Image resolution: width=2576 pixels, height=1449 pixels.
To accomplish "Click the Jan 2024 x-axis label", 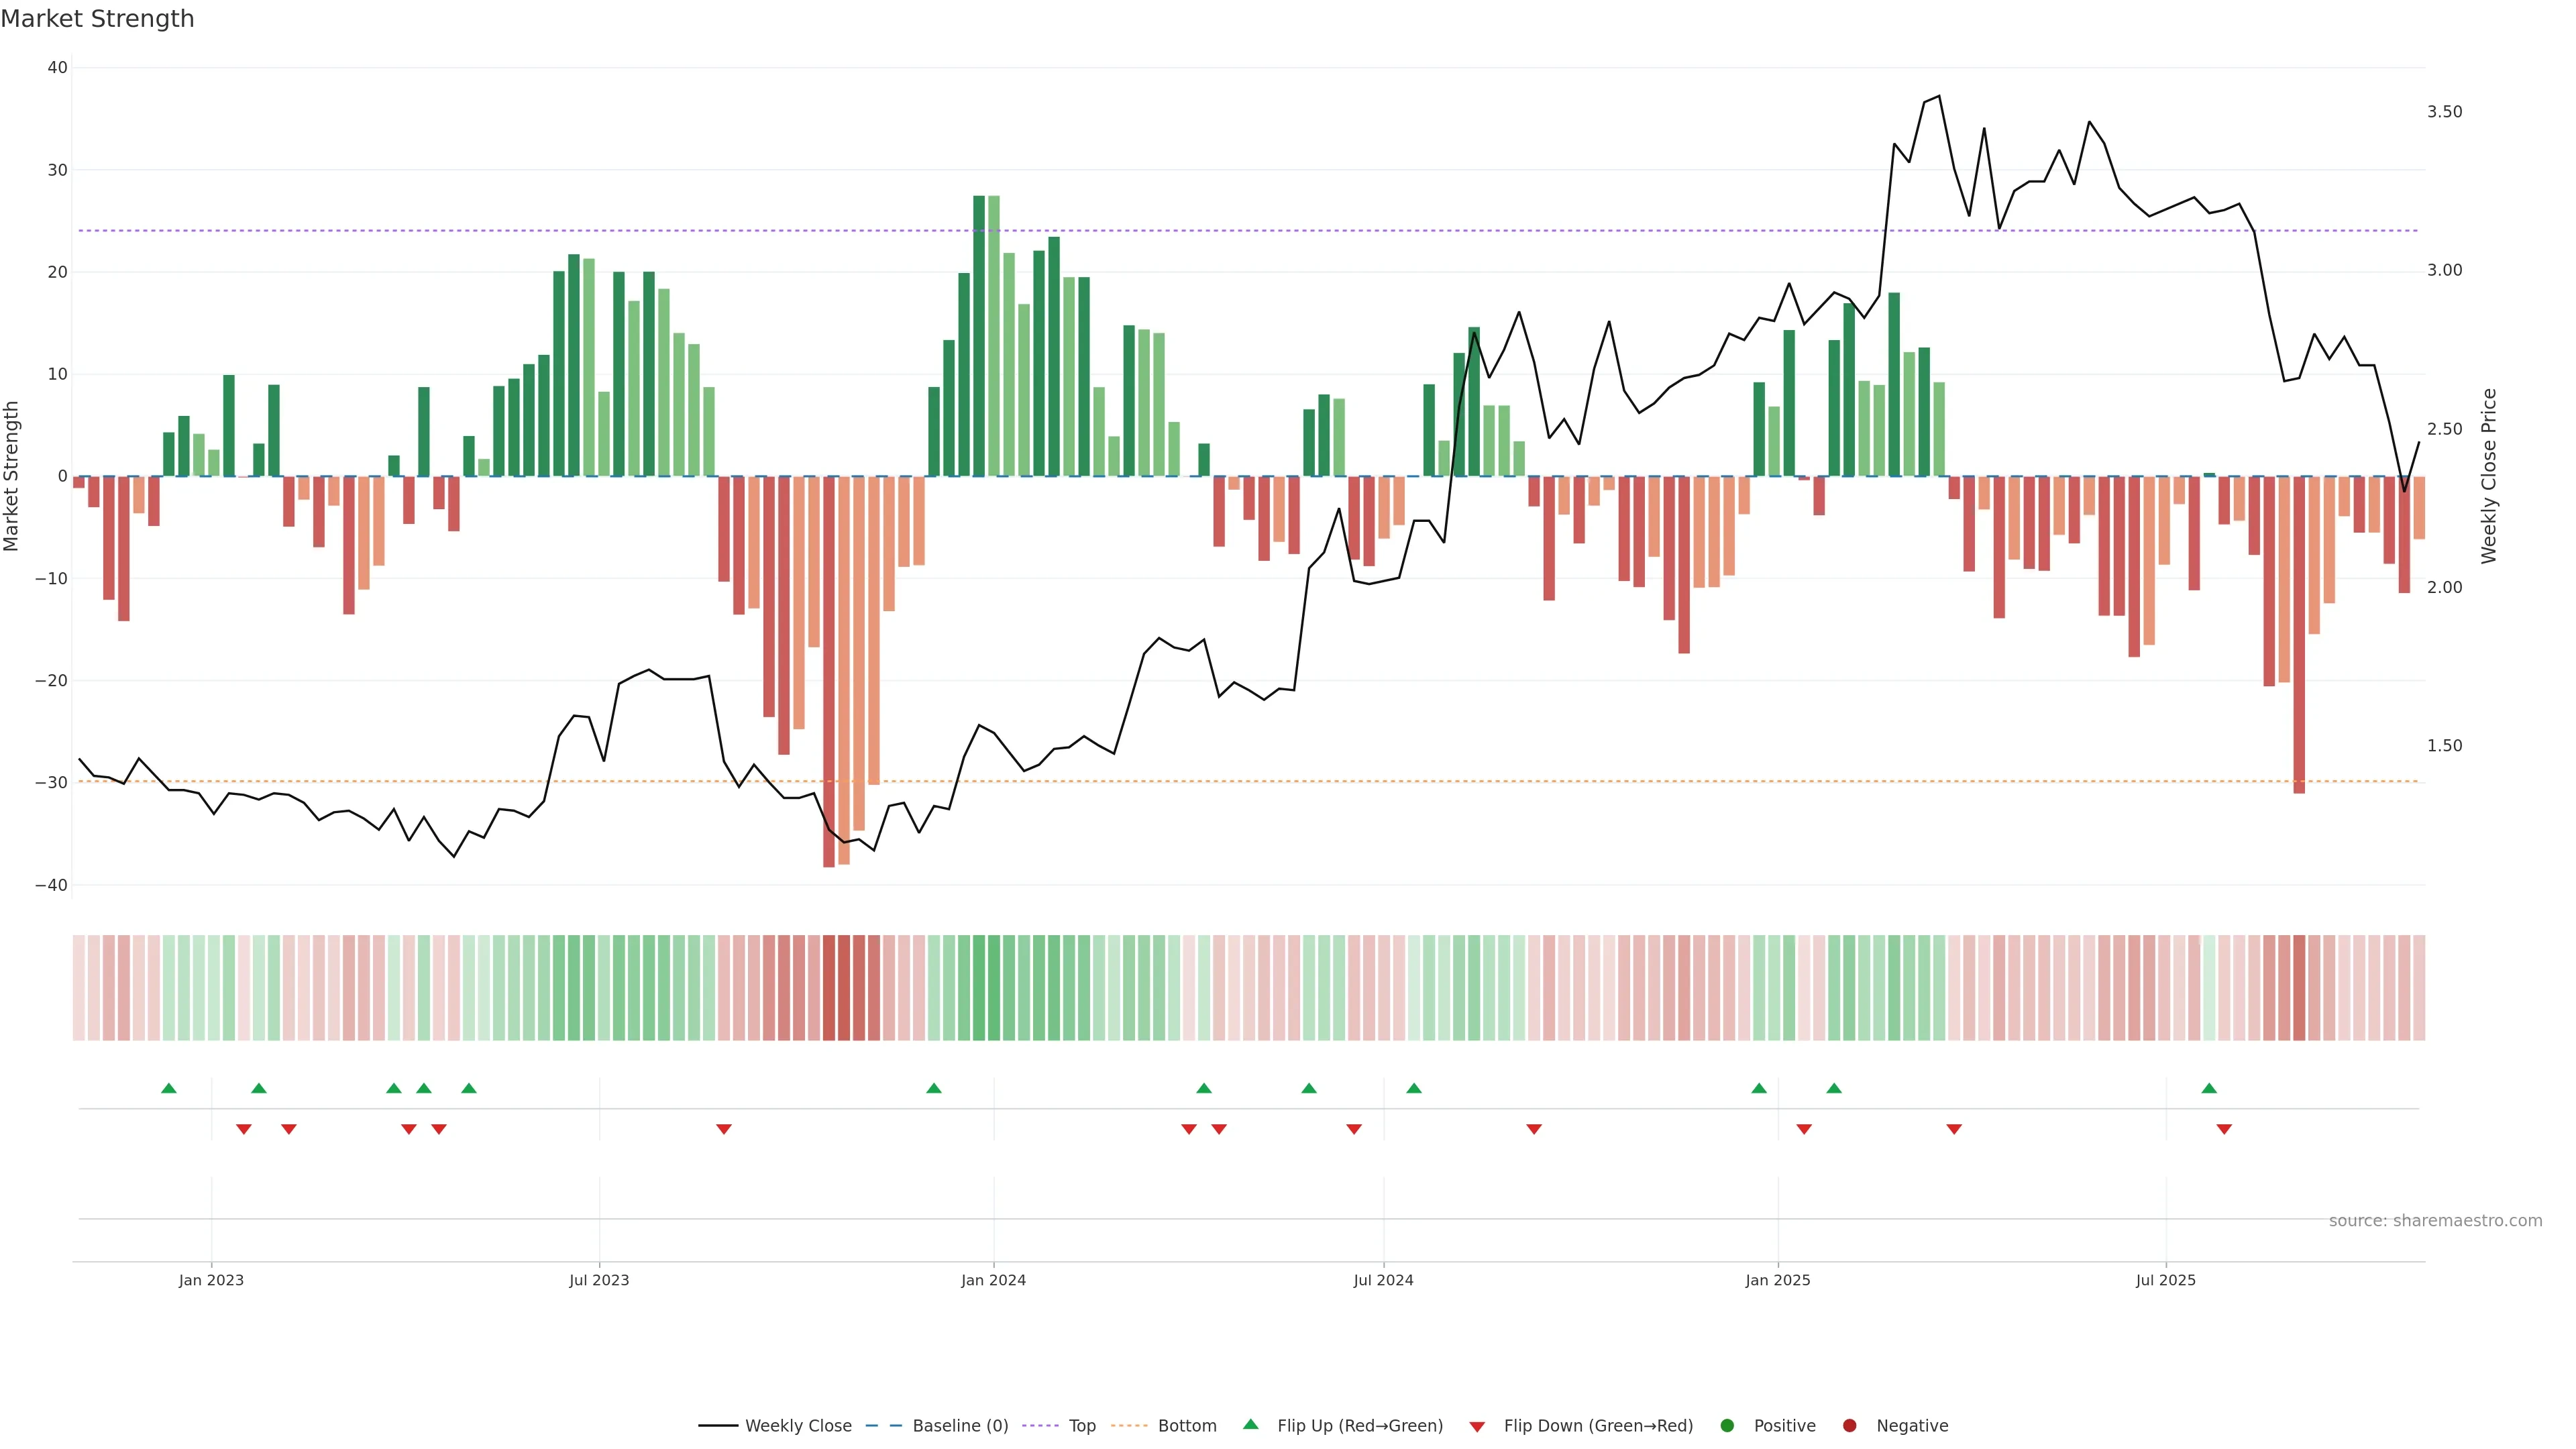I will [993, 1280].
